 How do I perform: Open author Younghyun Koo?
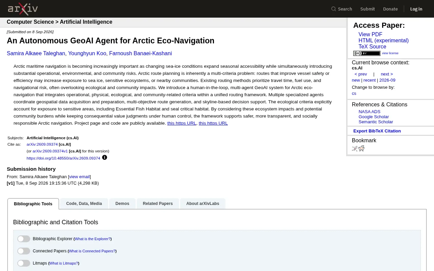point(87,54)
